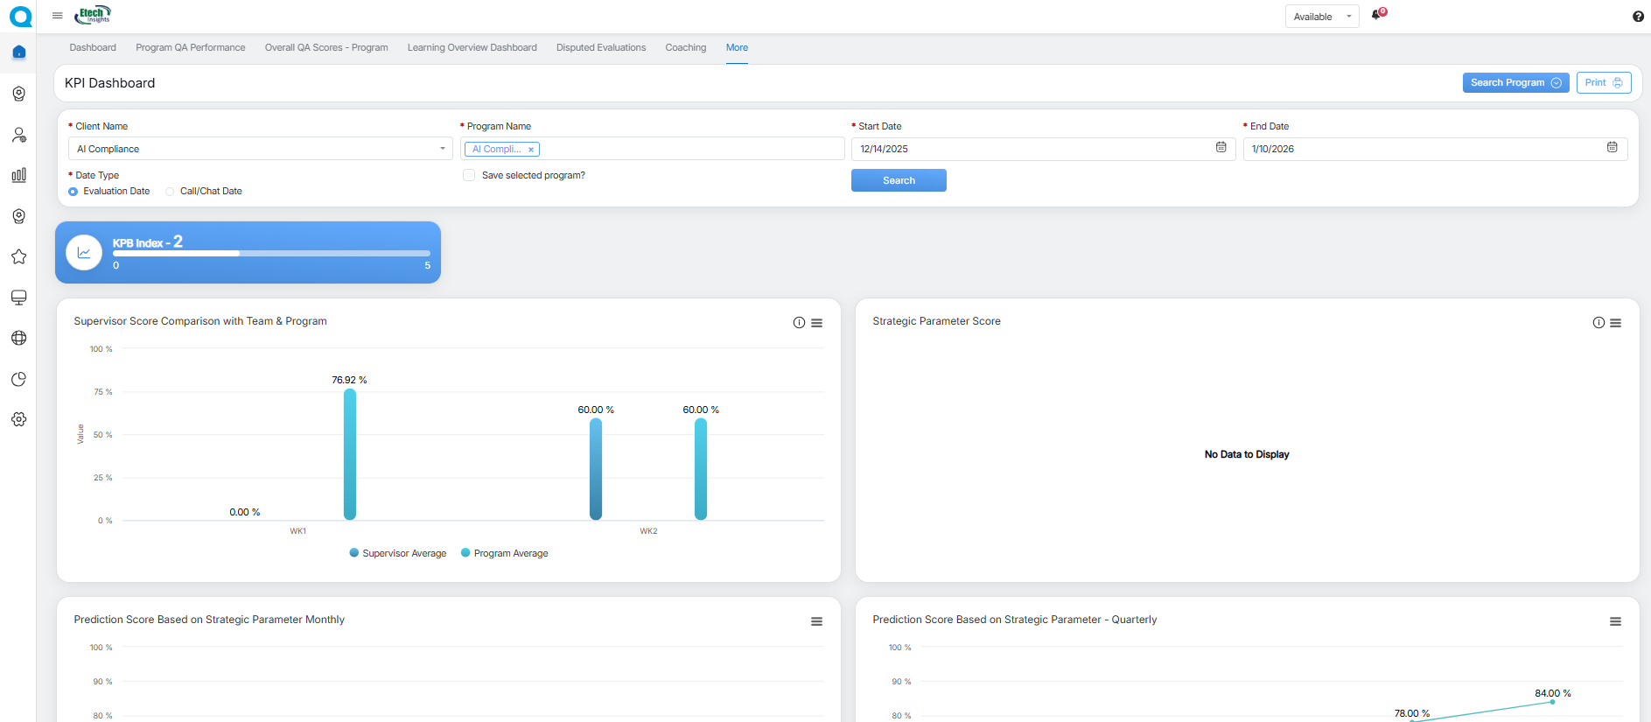1651x722 pixels.
Task: Open Supervisor Score chart hamburger menu
Action: click(816, 323)
